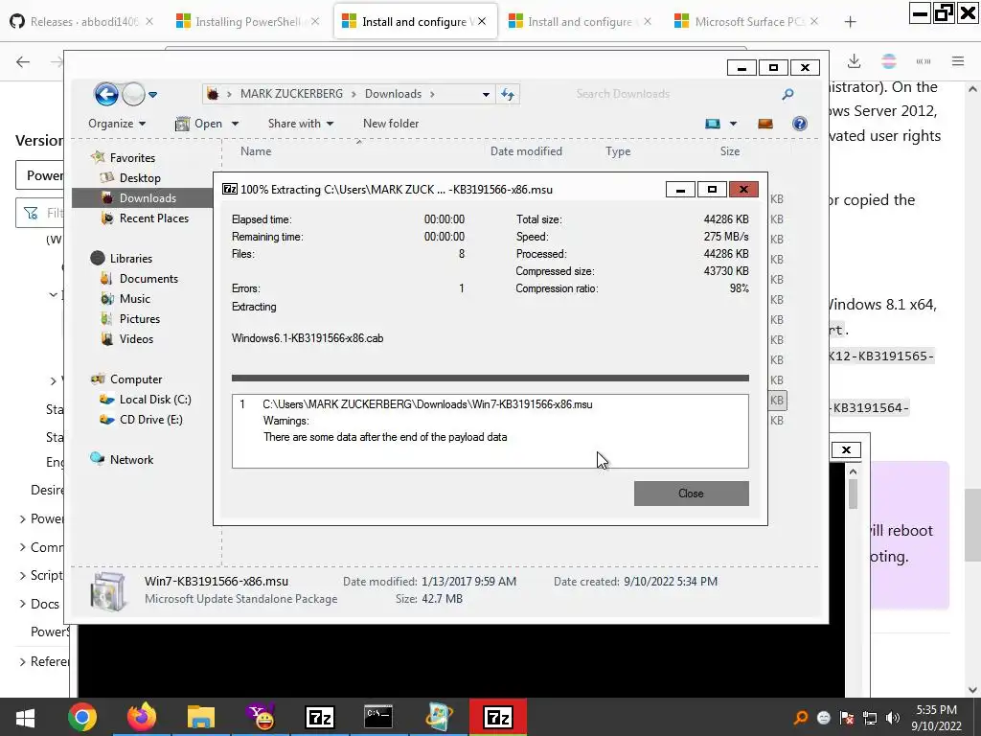Open Chrome from the taskbar

tap(82, 717)
